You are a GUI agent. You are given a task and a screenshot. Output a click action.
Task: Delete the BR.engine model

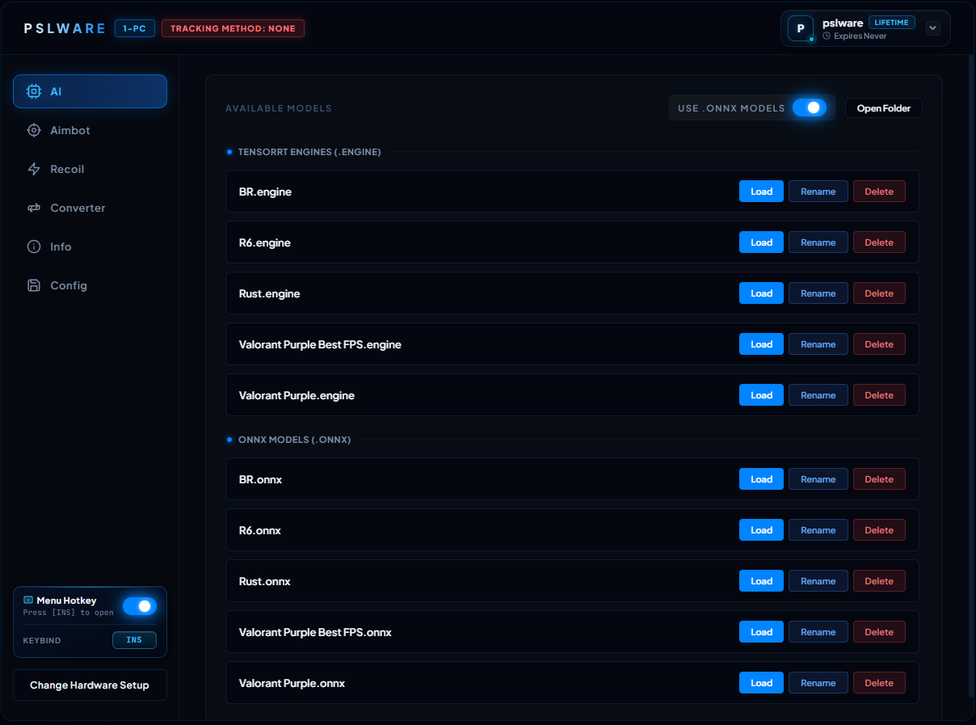[x=879, y=192]
